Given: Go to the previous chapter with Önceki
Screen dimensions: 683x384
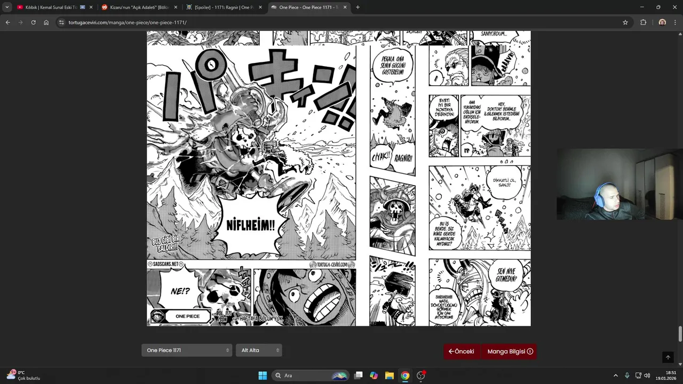Looking at the screenshot, I should tap(462, 351).
